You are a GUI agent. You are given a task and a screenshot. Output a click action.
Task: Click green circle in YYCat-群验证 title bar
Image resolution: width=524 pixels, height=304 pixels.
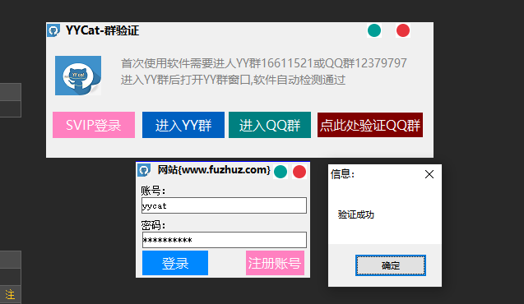click(x=374, y=30)
